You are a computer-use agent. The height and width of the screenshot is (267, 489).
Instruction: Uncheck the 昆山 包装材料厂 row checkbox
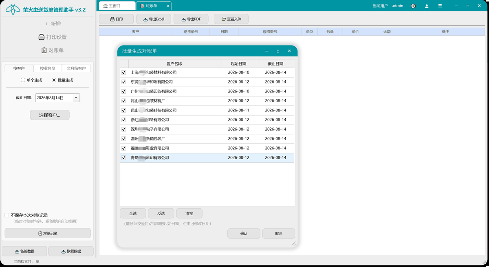pos(124,101)
